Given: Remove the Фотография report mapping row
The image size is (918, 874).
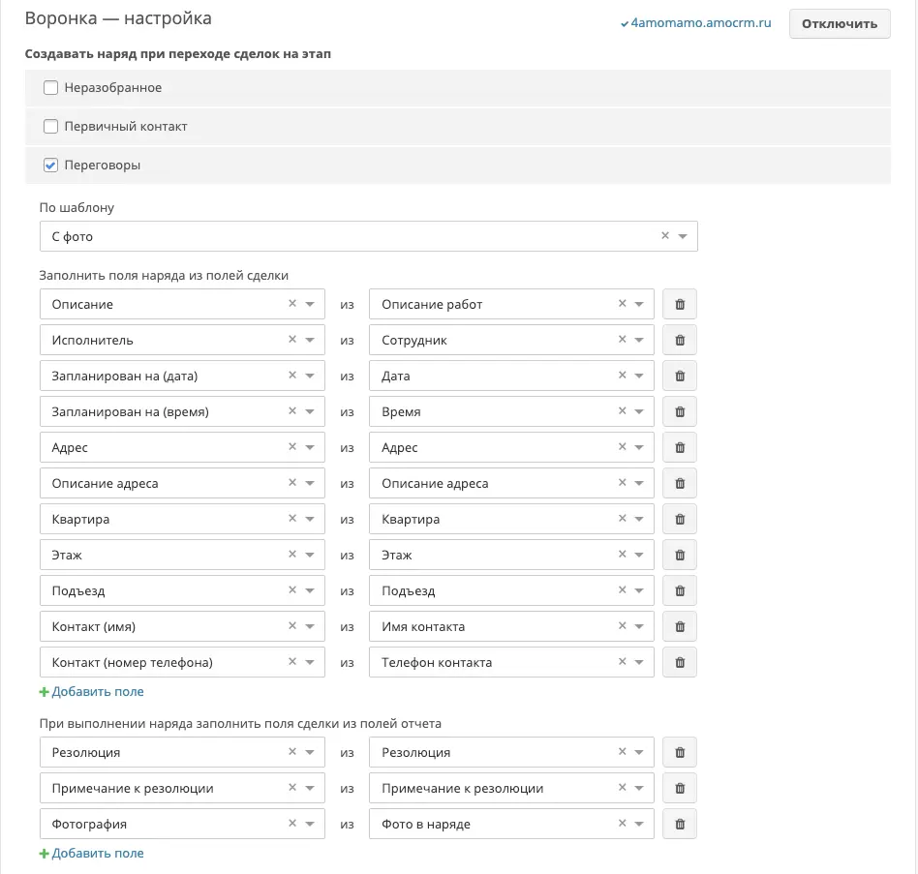Looking at the screenshot, I should (x=680, y=824).
